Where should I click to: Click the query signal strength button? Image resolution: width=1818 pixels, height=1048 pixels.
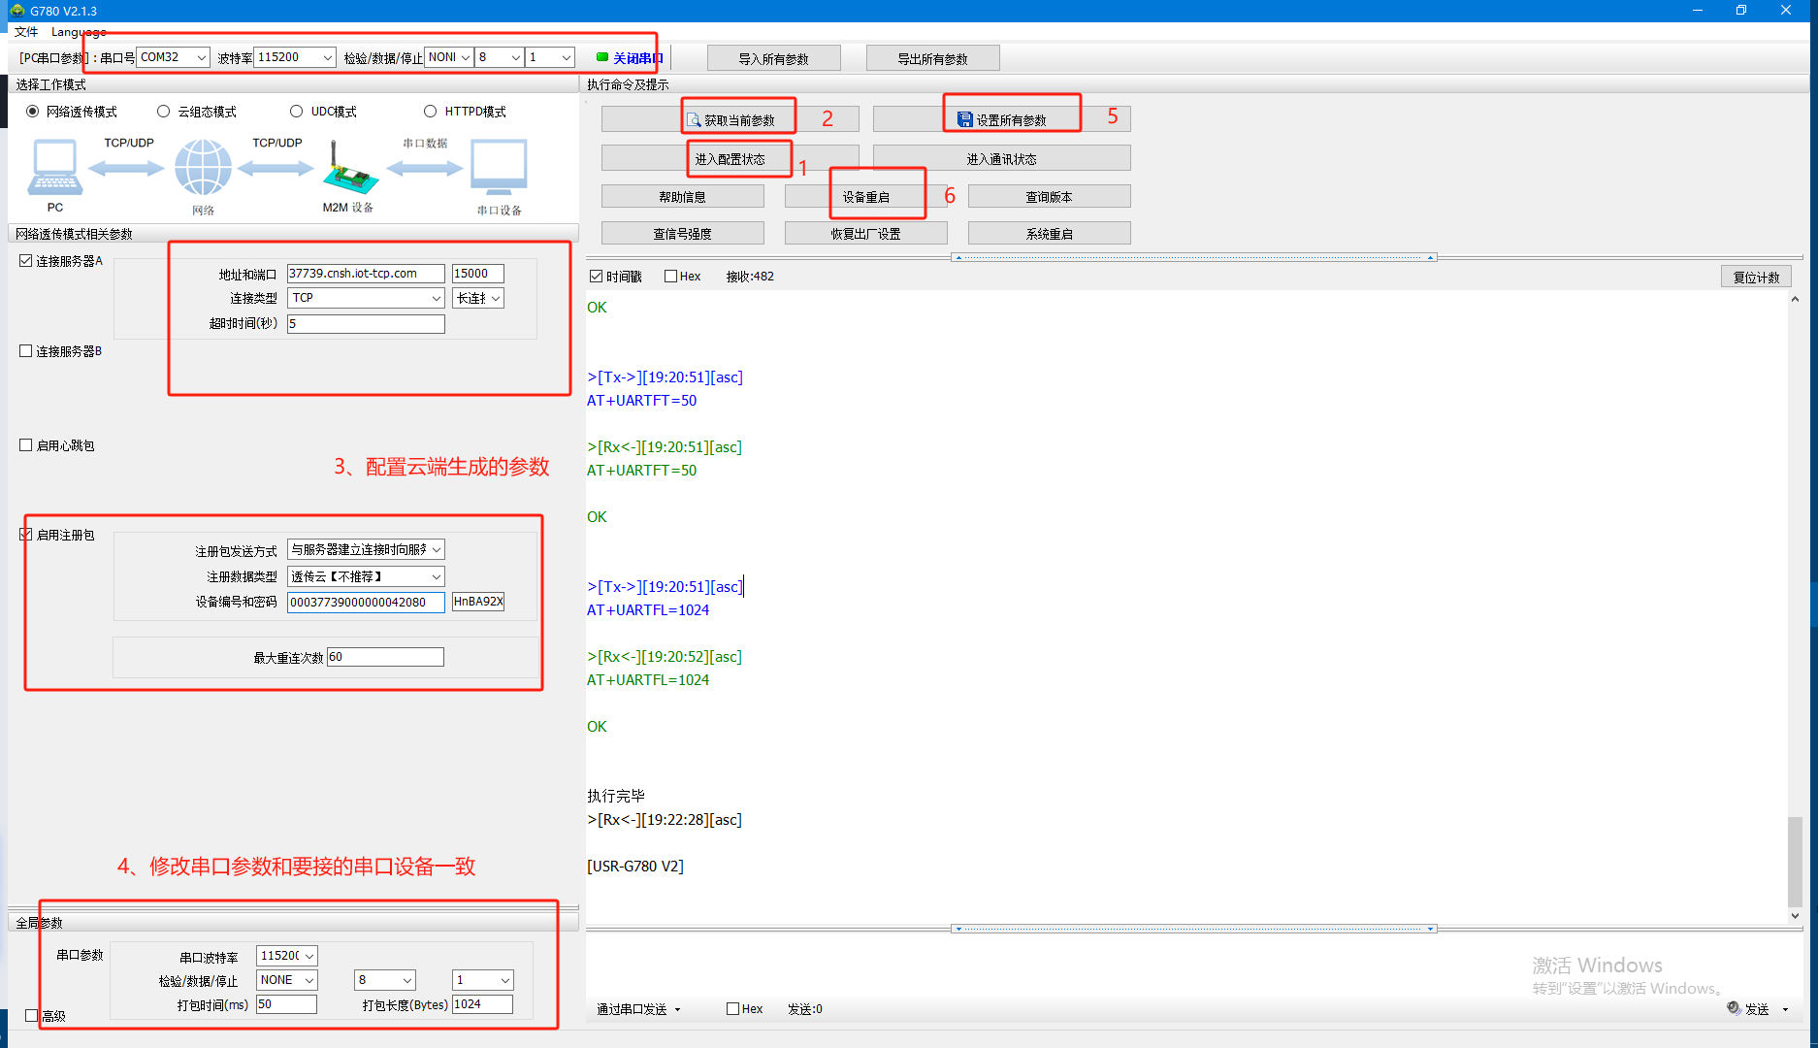click(682, 234)
